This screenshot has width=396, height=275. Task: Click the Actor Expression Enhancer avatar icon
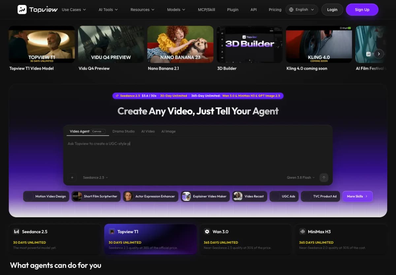point(128,196)
